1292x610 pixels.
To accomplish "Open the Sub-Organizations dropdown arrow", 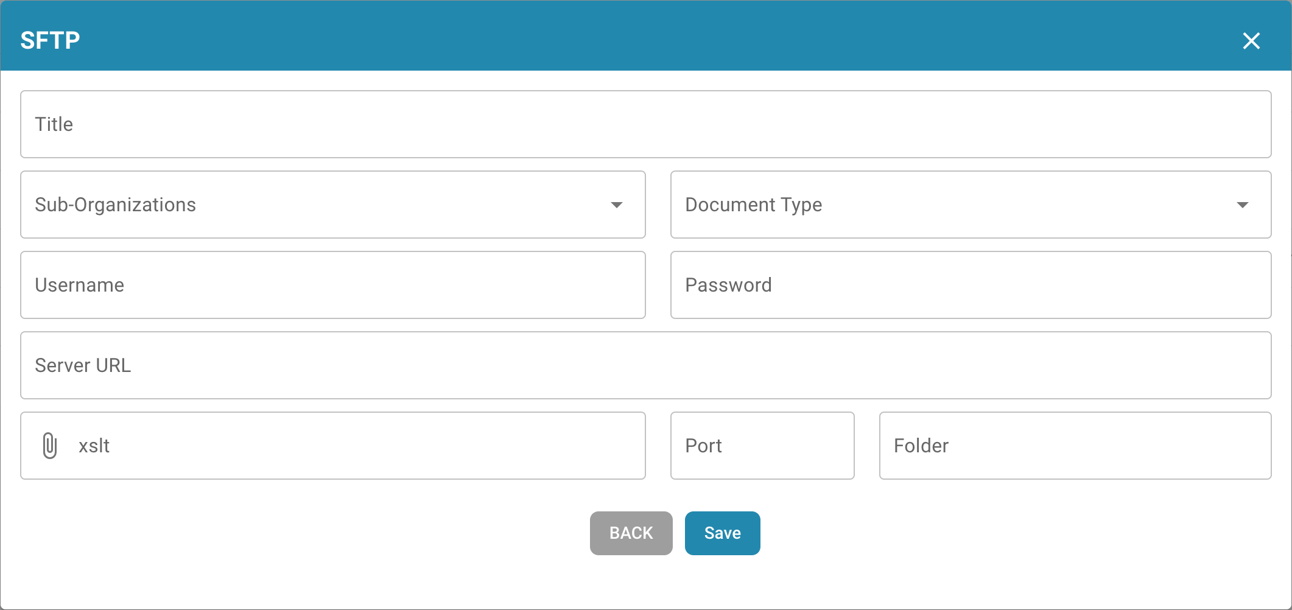I will tap(617, 205).
